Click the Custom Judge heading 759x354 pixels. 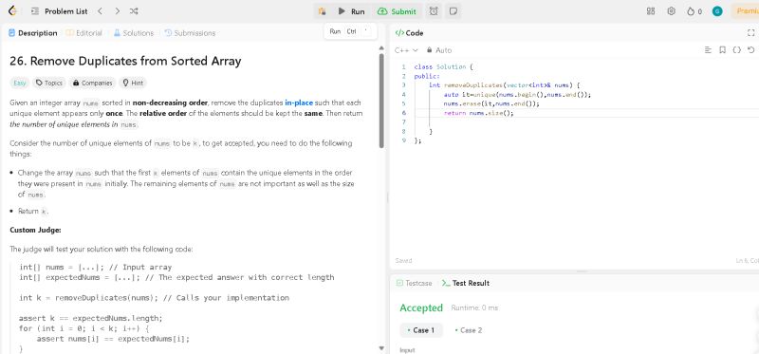point(35,230)
